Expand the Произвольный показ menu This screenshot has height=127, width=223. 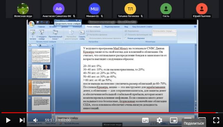point(55,35)
